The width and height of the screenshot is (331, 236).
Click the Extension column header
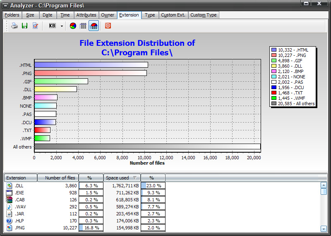point(21,178)
